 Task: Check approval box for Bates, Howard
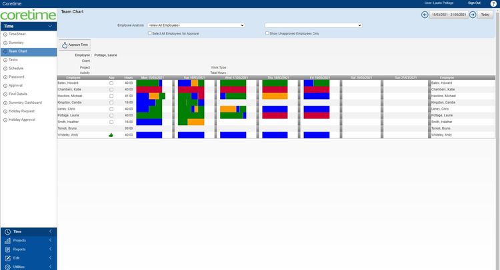111,83
